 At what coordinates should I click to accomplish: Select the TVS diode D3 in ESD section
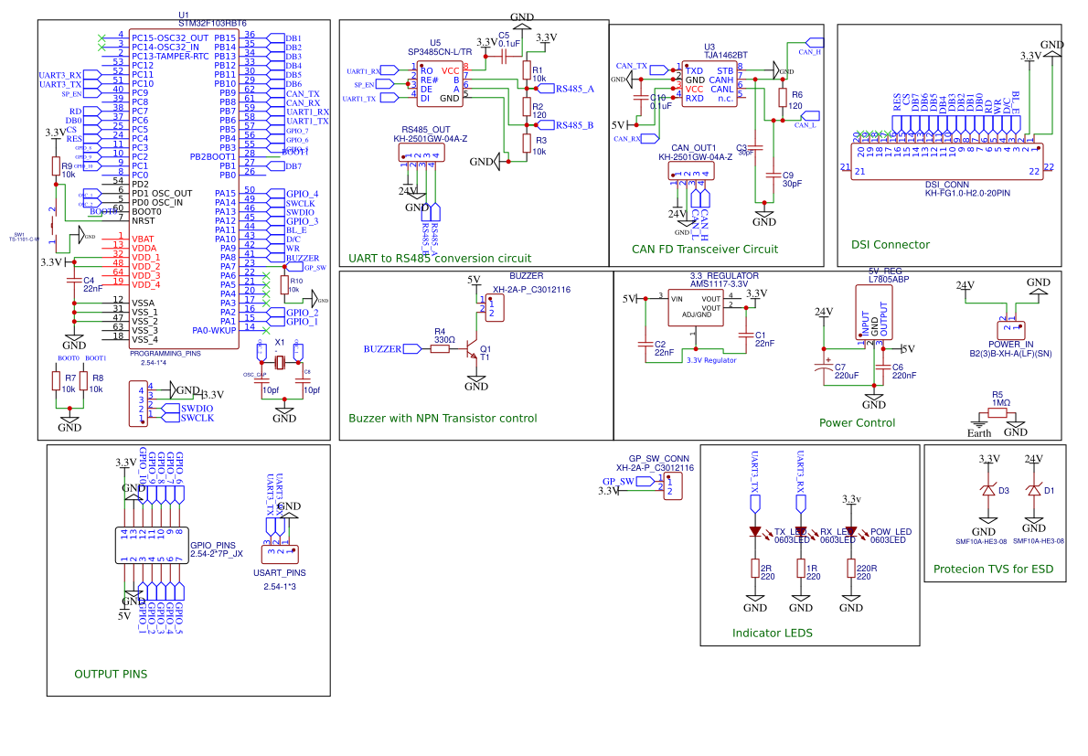987,492
